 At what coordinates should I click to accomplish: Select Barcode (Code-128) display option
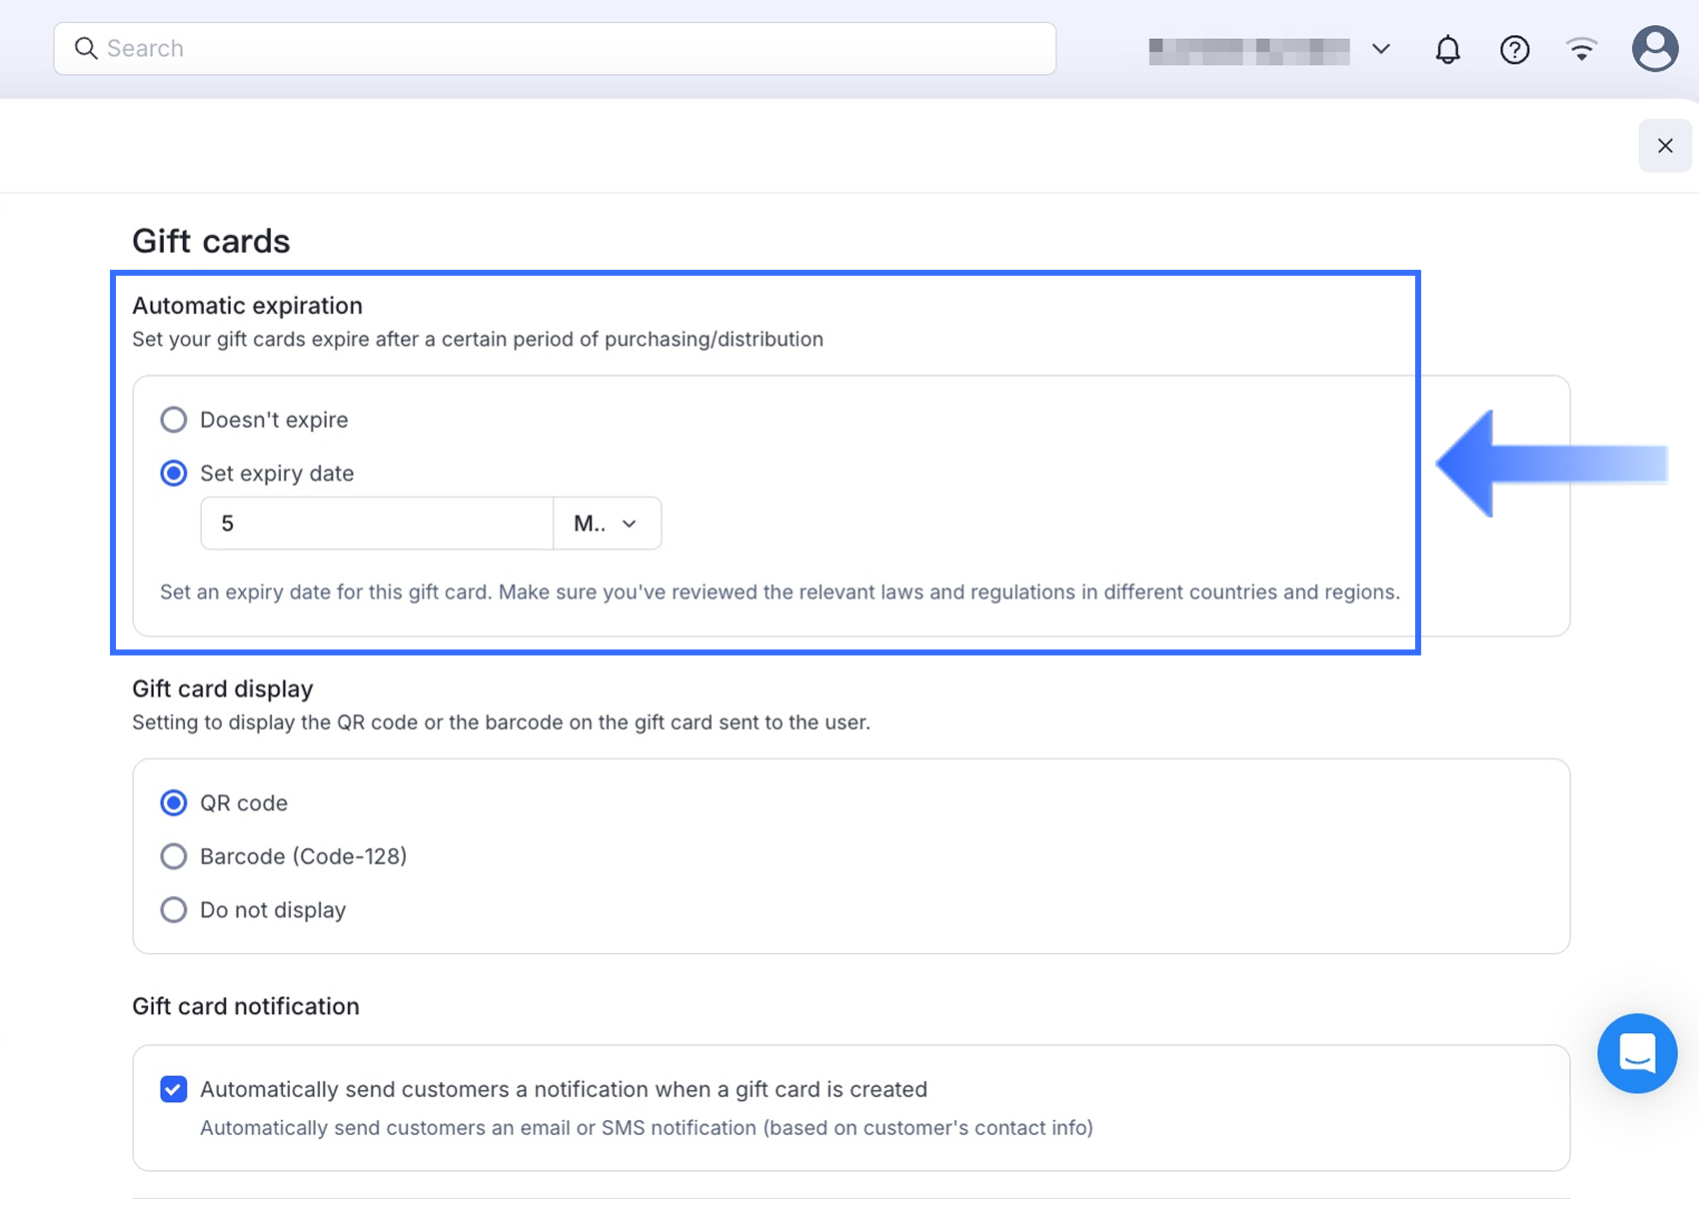[x=174, y=856]
